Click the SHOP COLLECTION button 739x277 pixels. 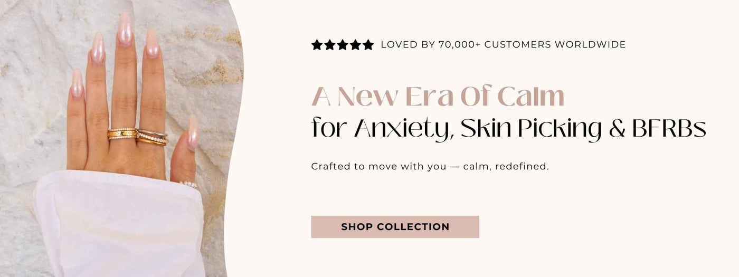(x=395, y=227)
